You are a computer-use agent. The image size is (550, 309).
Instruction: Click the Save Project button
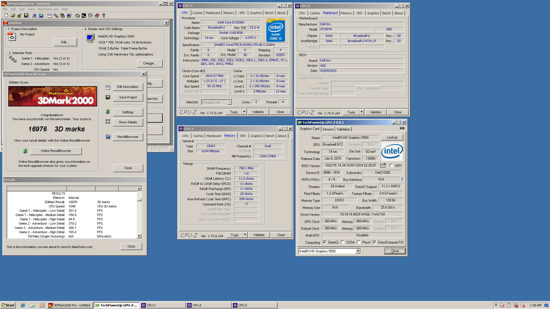tap(128, 97)
